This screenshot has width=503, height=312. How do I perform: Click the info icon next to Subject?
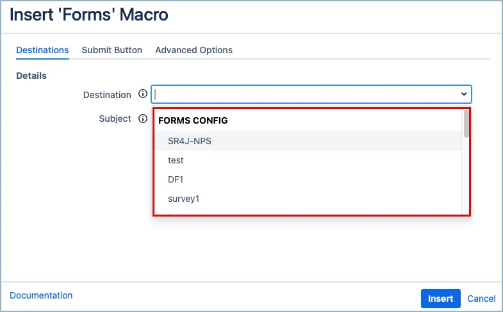[x=143, y=119]
